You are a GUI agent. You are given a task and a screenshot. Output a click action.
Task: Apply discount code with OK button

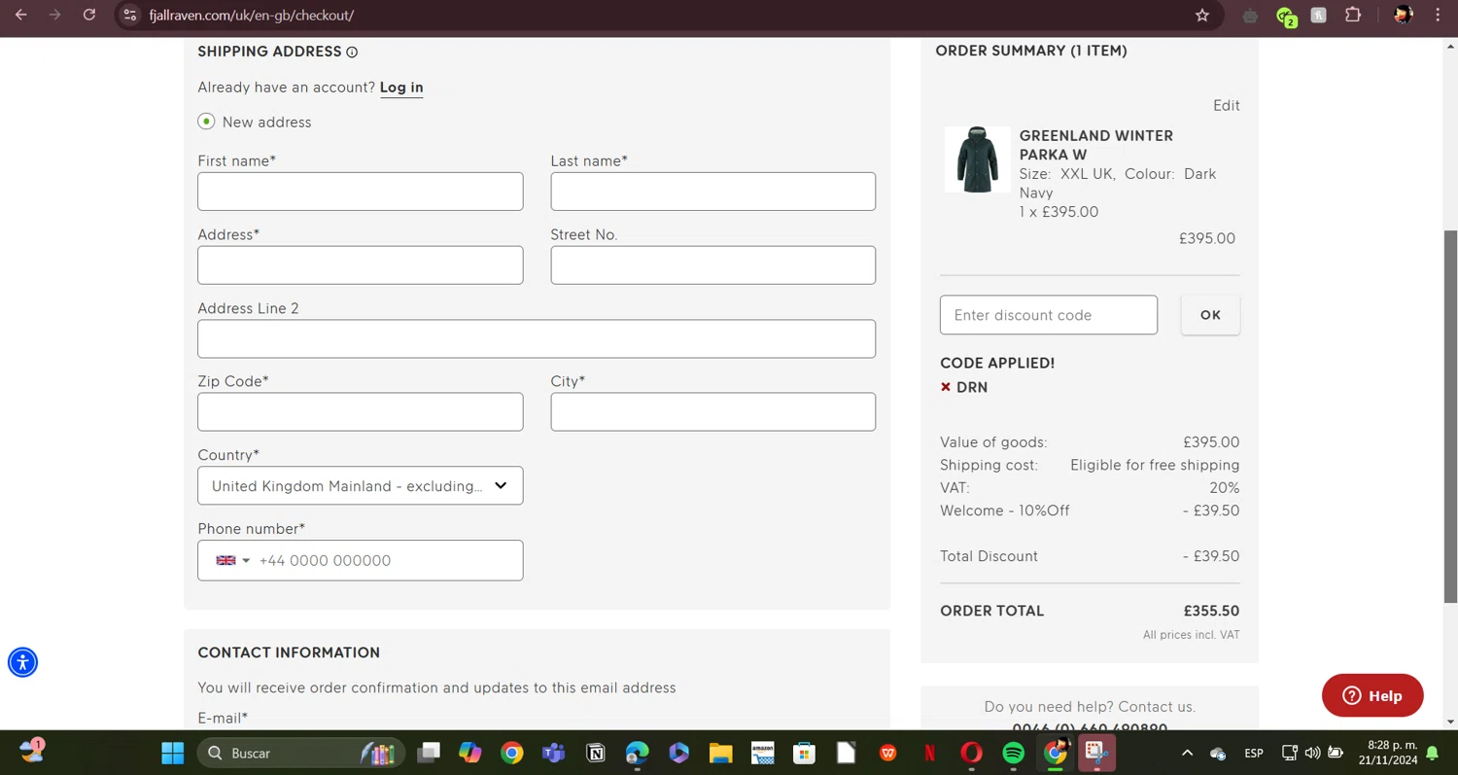tap(1210, 315)
